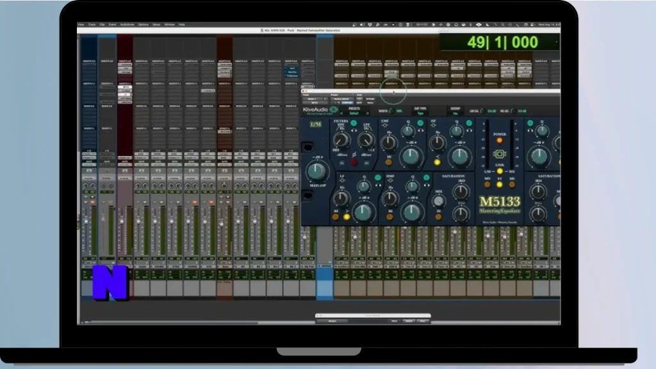
Task: Click the HPF slope dB/oct button
Action: click(x=342, y=163)
